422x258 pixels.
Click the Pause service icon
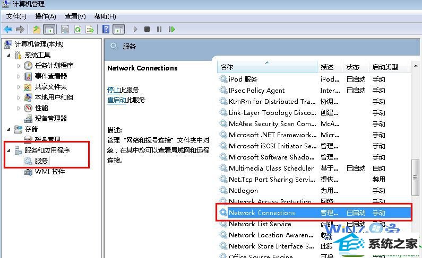click(159, 29)
